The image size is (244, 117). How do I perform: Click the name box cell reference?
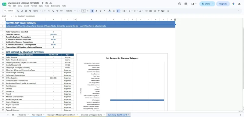coord(6,16)
